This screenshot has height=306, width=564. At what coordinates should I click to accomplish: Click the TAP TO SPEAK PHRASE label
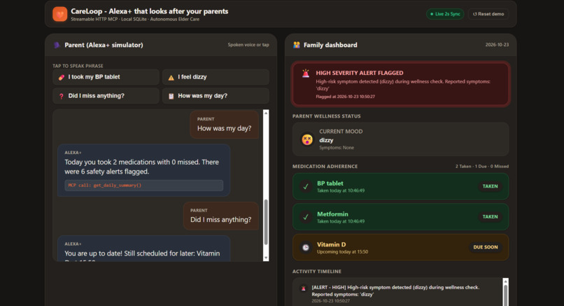coord(78,66)
